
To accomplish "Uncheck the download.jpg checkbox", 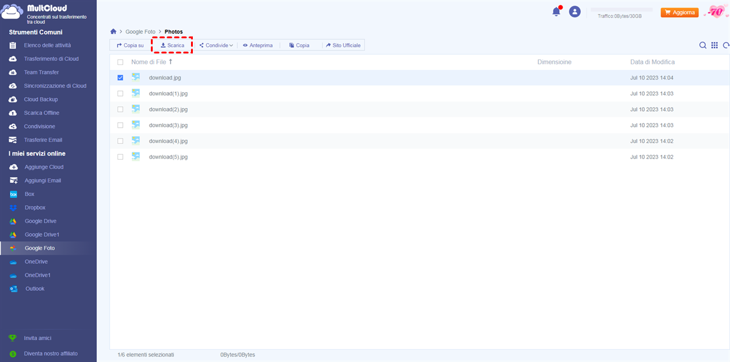I will click(x=120, y=78).
